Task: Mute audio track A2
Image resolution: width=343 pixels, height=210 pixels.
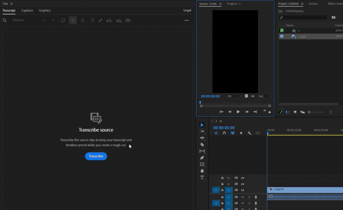Action: (x=243, y=203)
